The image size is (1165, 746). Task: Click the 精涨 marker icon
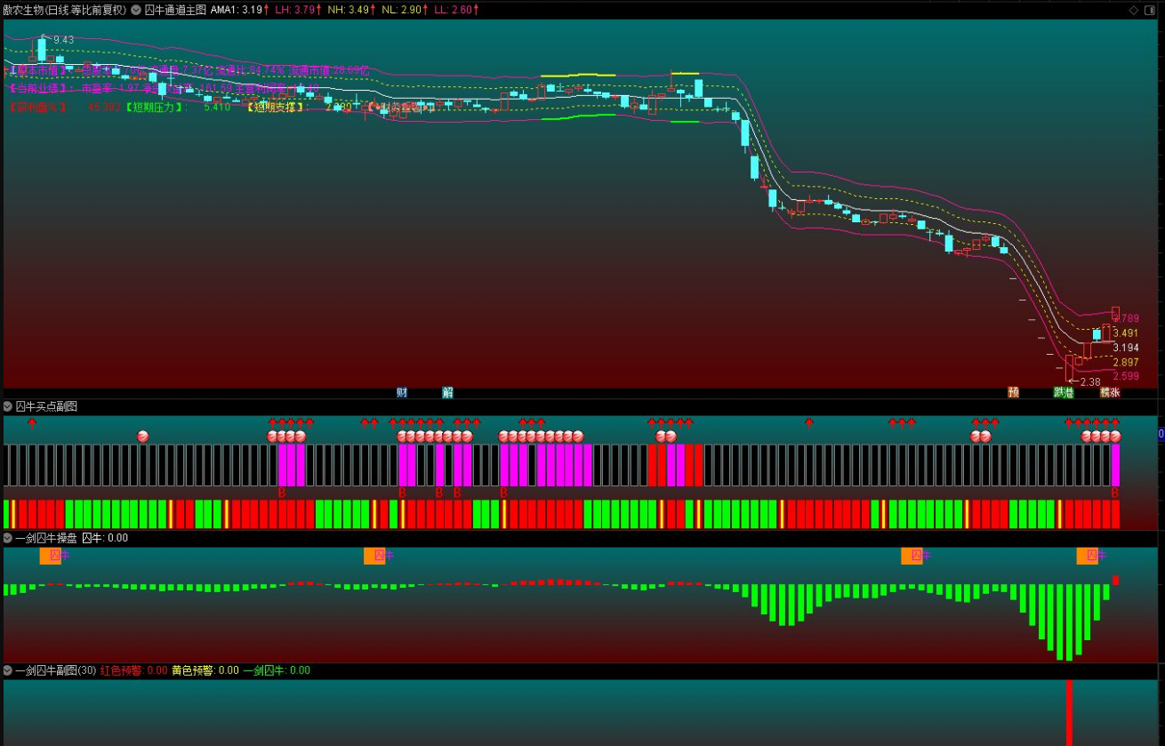tap(1110, 392)
